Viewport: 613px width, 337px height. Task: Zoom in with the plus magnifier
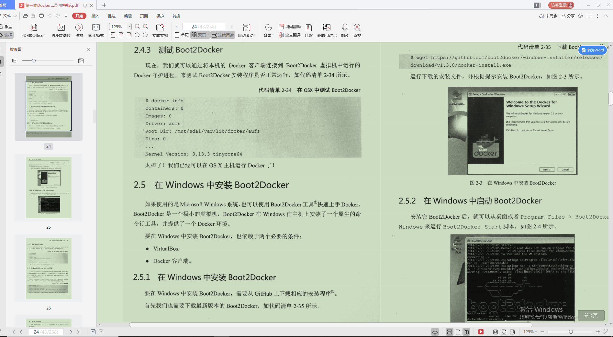click(x=146, y=27)
